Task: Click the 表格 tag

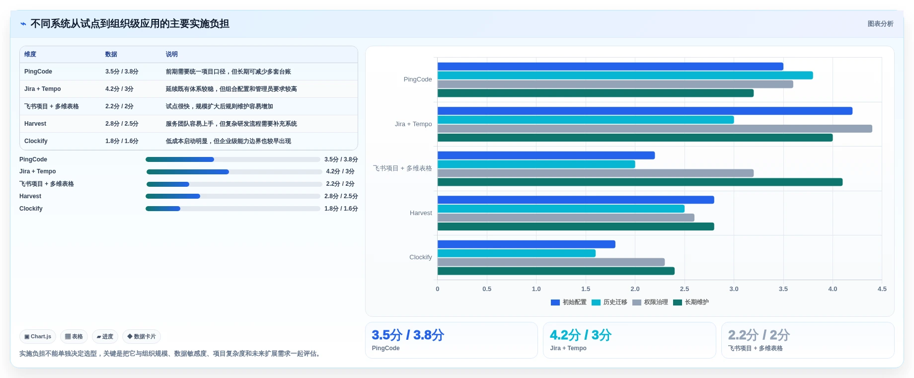Action: (74, 336)
